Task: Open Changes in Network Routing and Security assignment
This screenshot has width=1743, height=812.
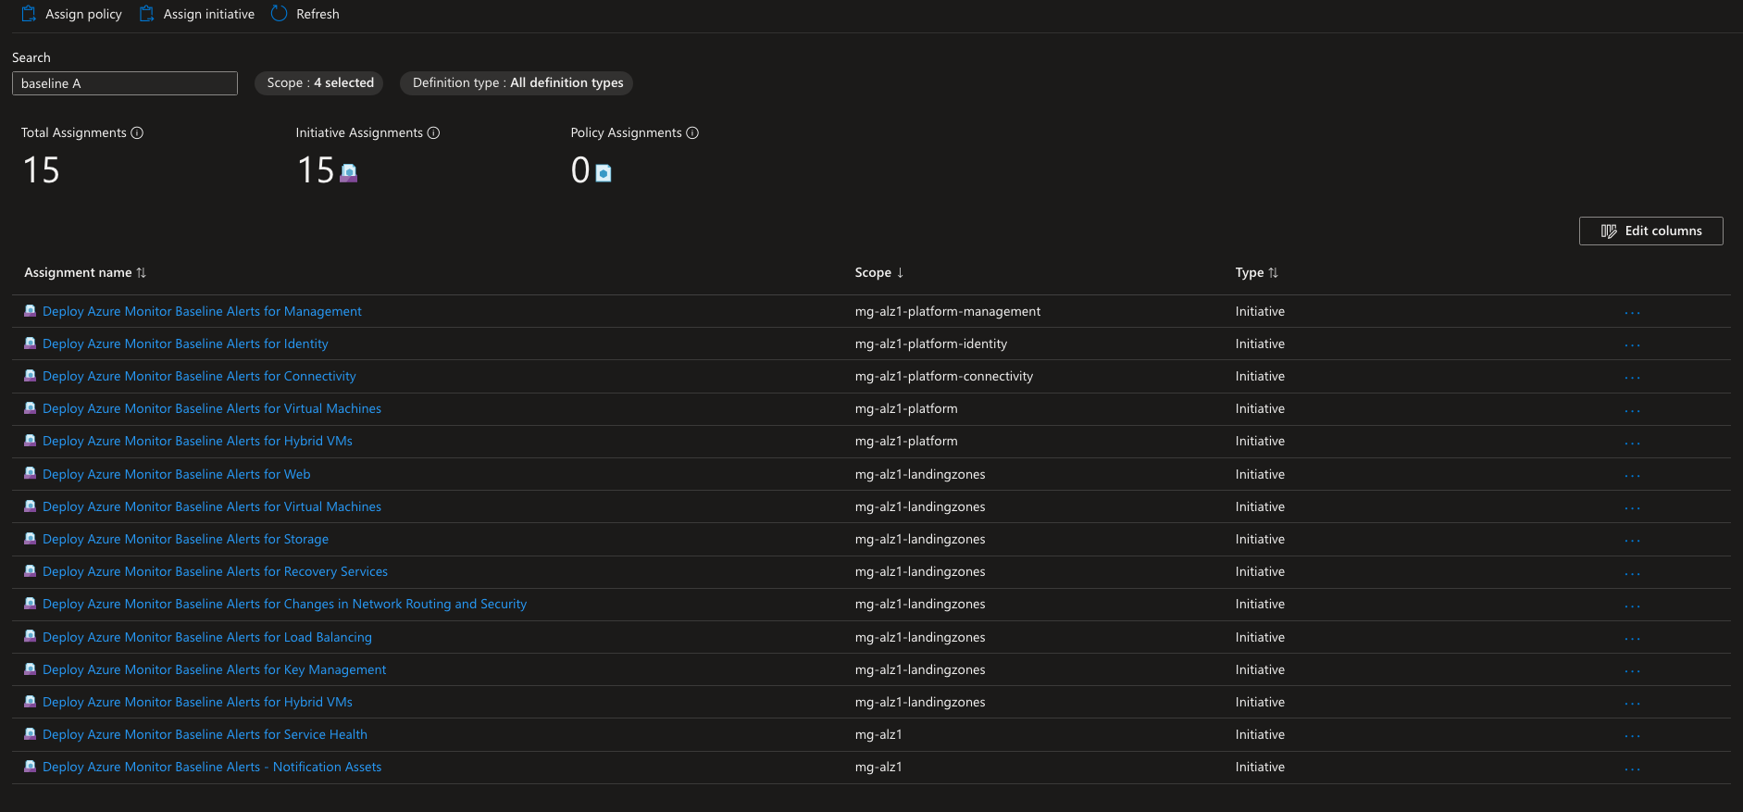Action: pos(284,604)
